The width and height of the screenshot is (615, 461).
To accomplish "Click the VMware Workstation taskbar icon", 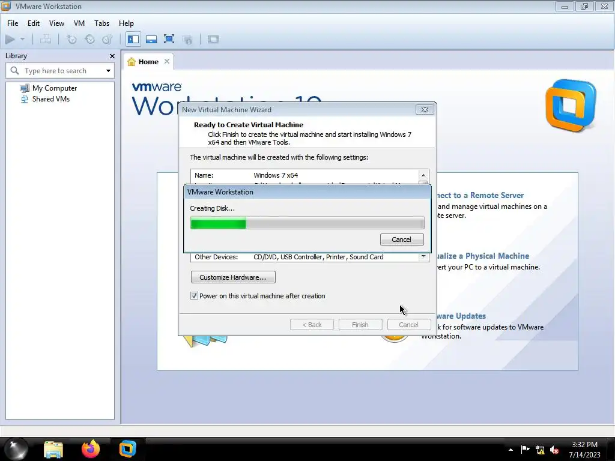I will tap(127, 449).
